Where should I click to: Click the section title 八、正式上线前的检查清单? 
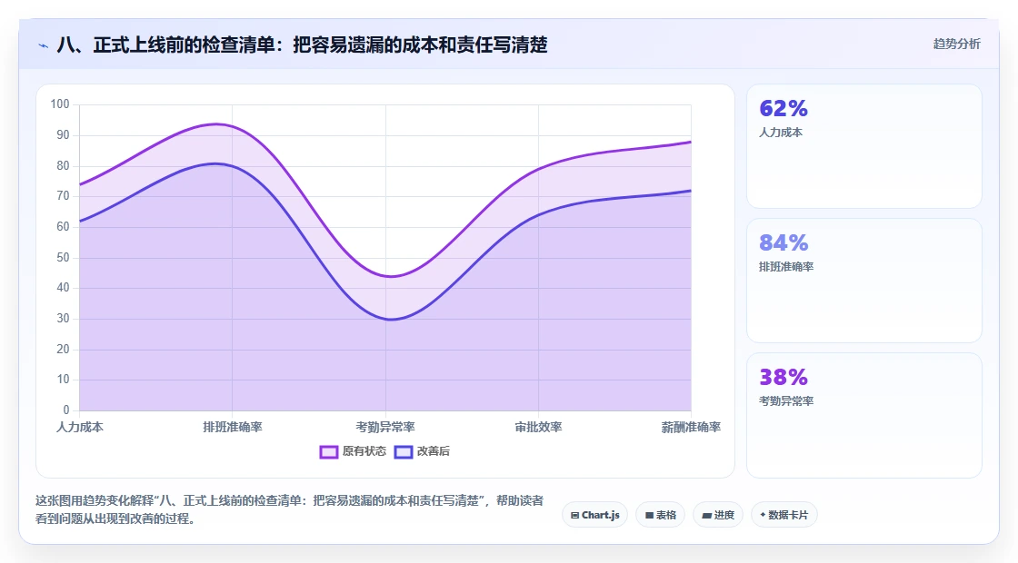click(x=302, y=44)
